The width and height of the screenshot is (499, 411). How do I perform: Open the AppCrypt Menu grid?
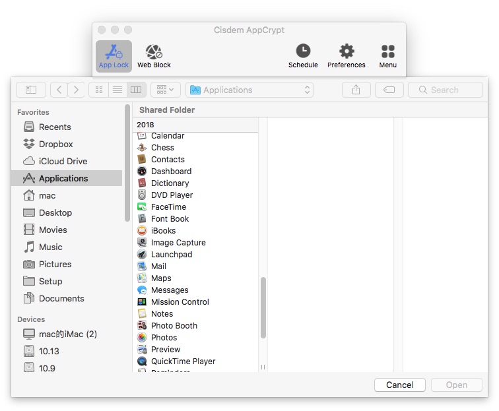(387, 56)
